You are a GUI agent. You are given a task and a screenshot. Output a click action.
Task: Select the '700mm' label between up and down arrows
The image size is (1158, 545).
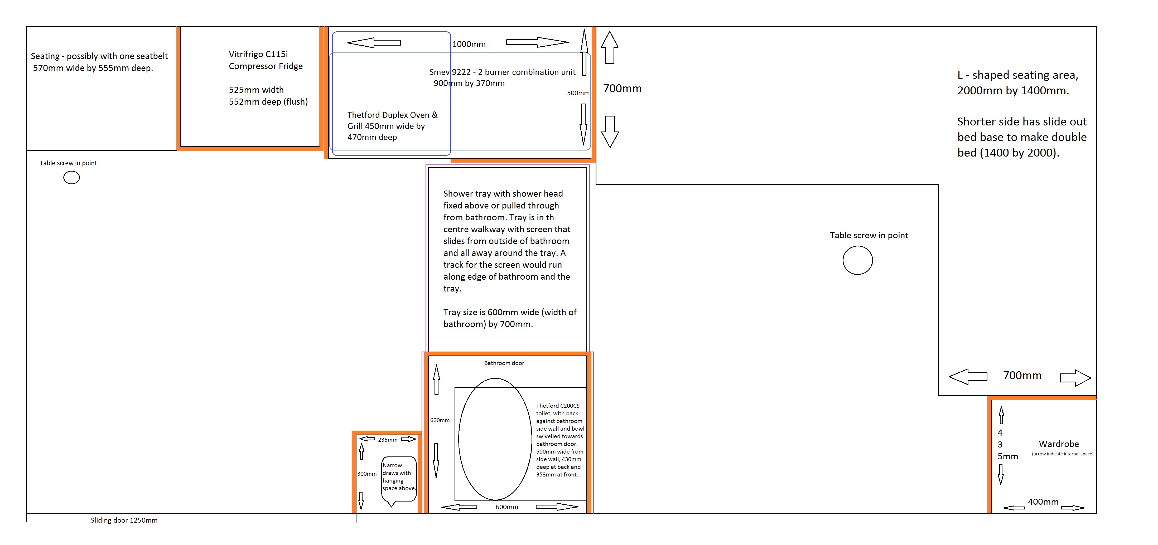point(622,89)
